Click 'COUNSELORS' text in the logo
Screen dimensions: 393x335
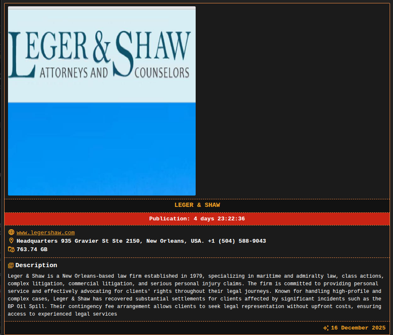pos(162,73)
